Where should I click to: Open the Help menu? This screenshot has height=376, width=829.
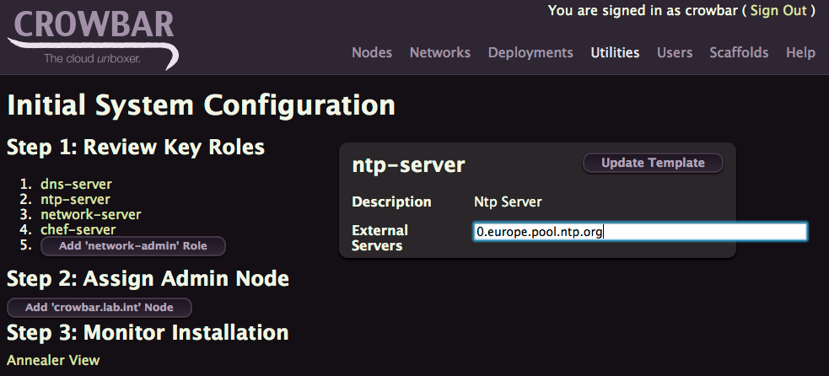(800, 53)
